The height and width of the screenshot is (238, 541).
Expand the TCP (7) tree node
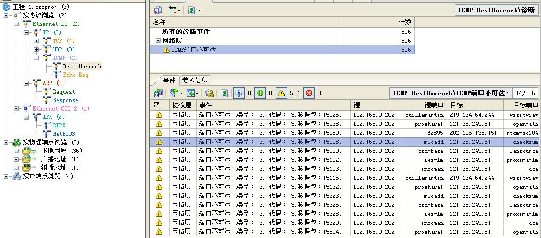pyautogui.click(x=36, y=41)
